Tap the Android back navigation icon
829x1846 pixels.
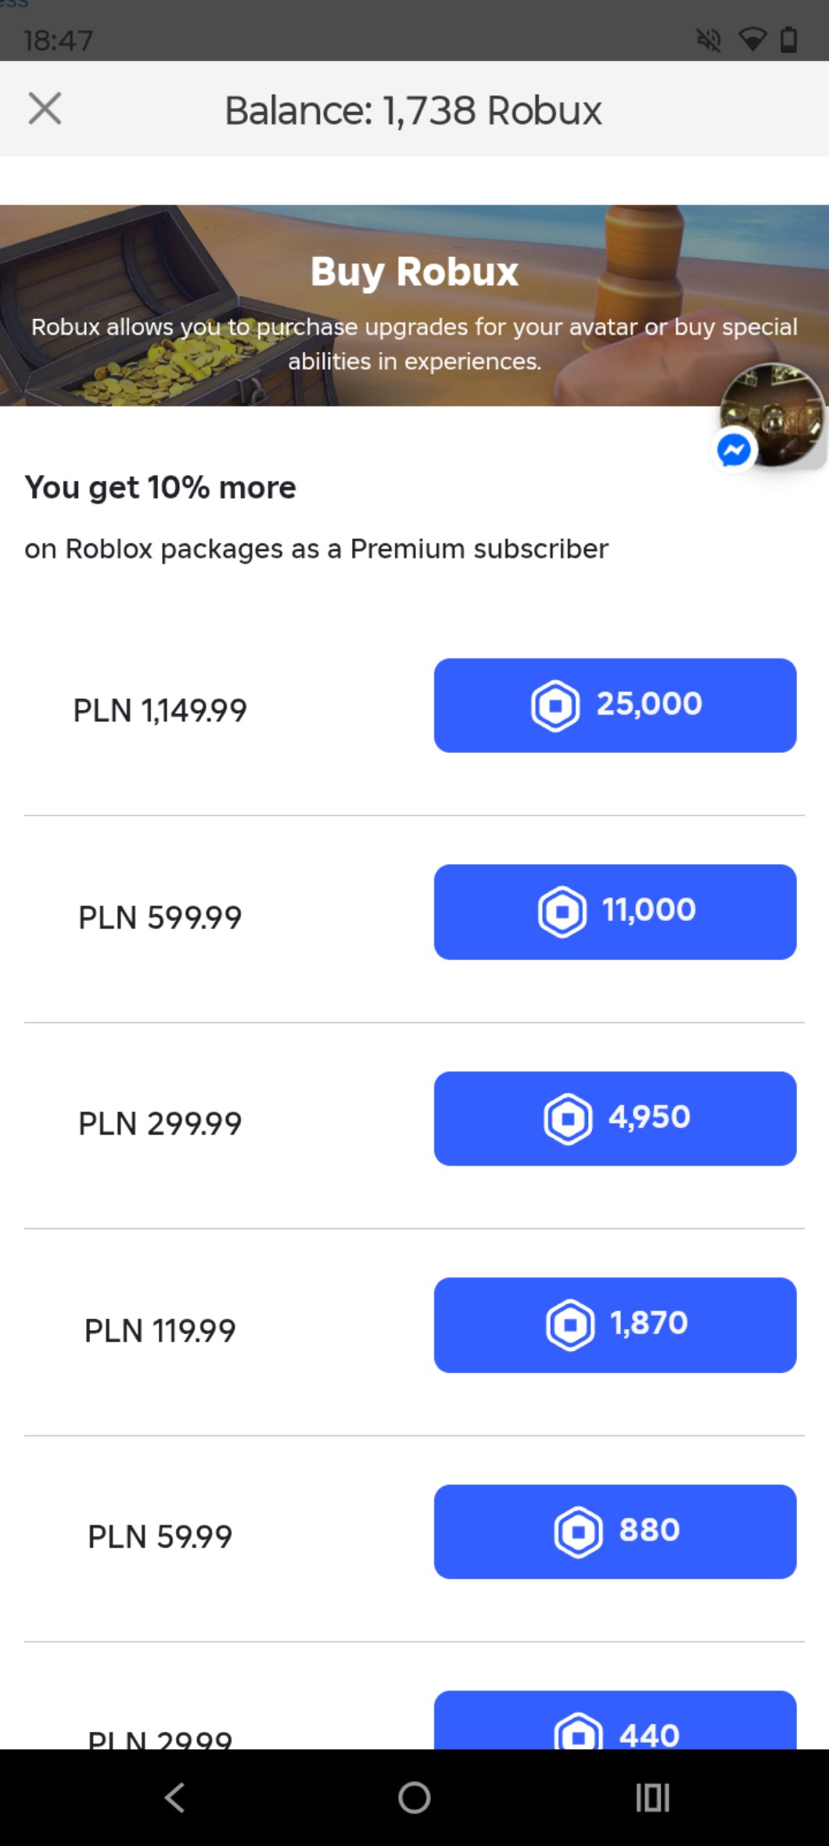click(175, 1798)
